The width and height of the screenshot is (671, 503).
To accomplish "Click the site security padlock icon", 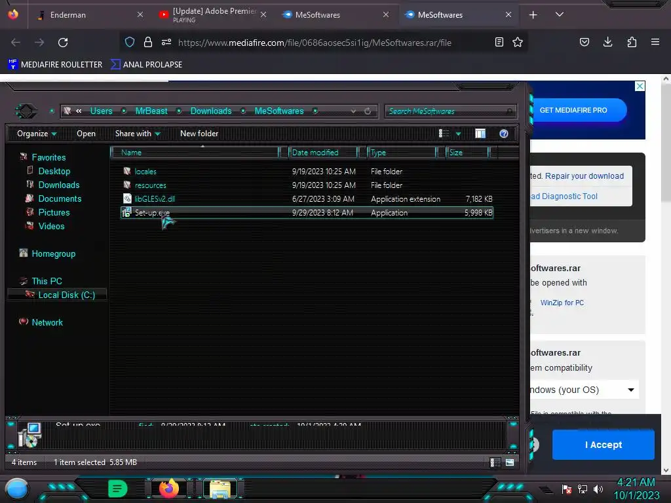I will click(x=148, y=42).
